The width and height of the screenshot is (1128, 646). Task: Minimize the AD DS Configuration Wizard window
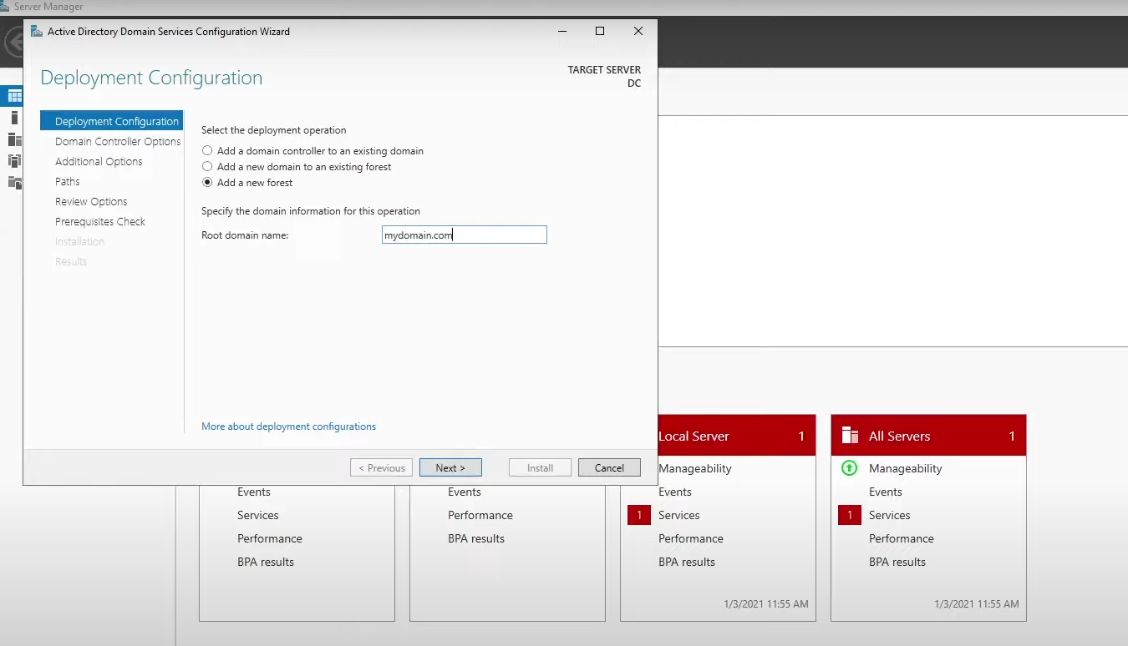point(561,31)
